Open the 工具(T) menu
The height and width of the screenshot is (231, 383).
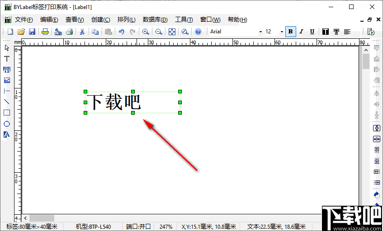click(x=184, y=20)
